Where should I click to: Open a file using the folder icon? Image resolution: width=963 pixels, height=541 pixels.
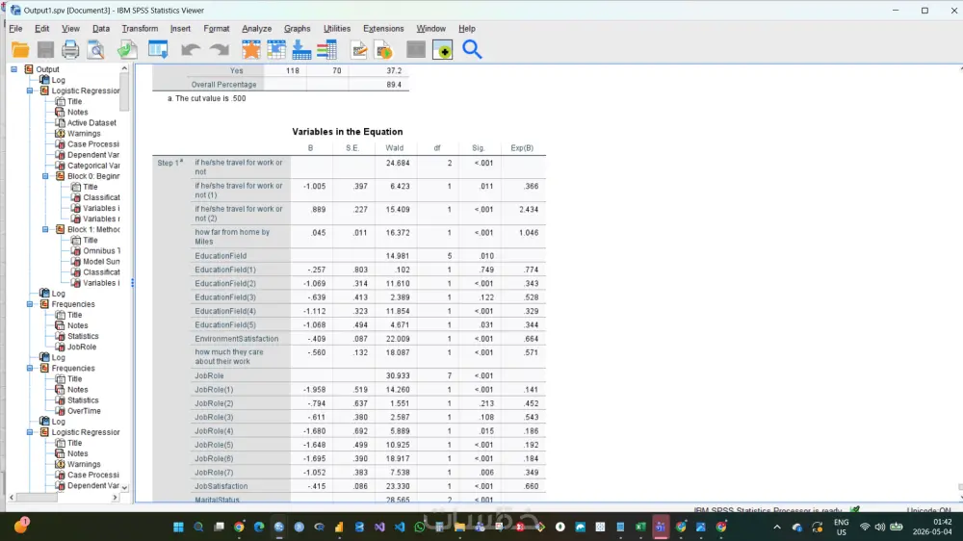pos(20,50)
